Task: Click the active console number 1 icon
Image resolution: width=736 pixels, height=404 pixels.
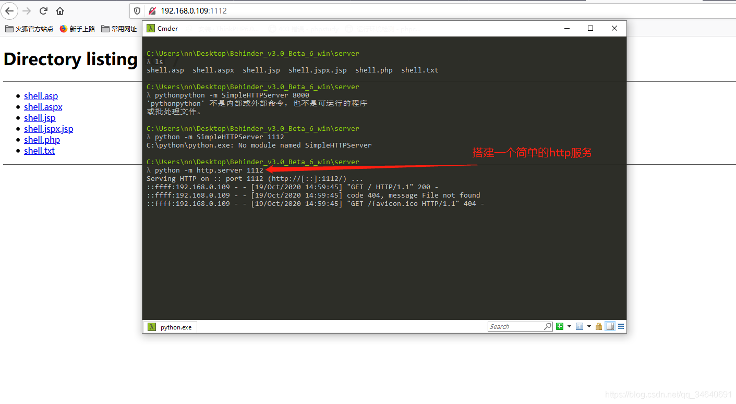Action: 580,327
